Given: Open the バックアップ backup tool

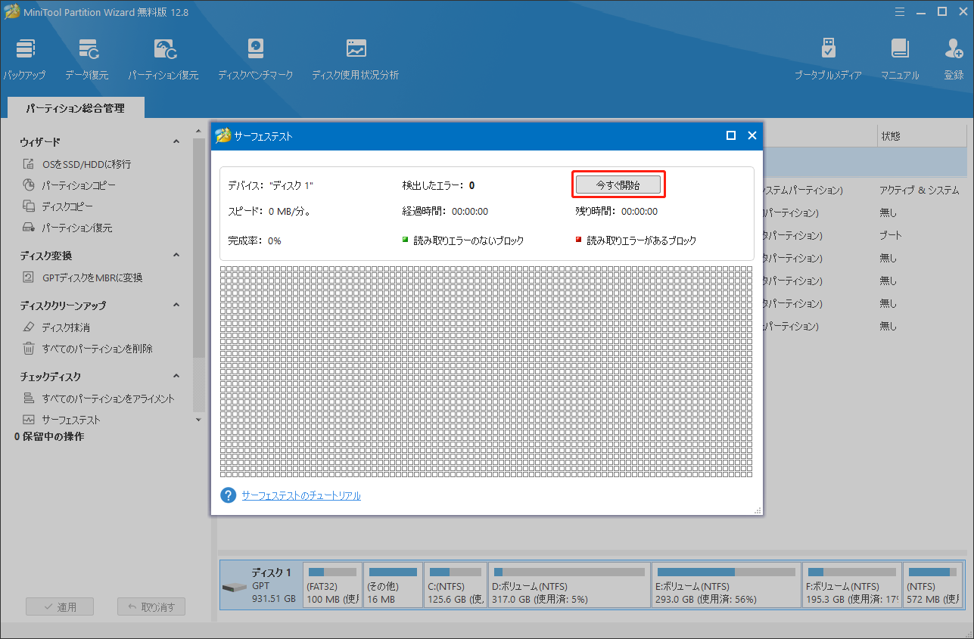Looking at the screenshot, I should tap(23, 60).
